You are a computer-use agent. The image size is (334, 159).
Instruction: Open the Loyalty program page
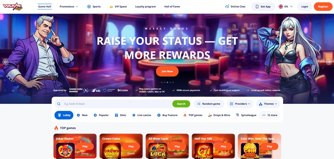click(145, 6)
